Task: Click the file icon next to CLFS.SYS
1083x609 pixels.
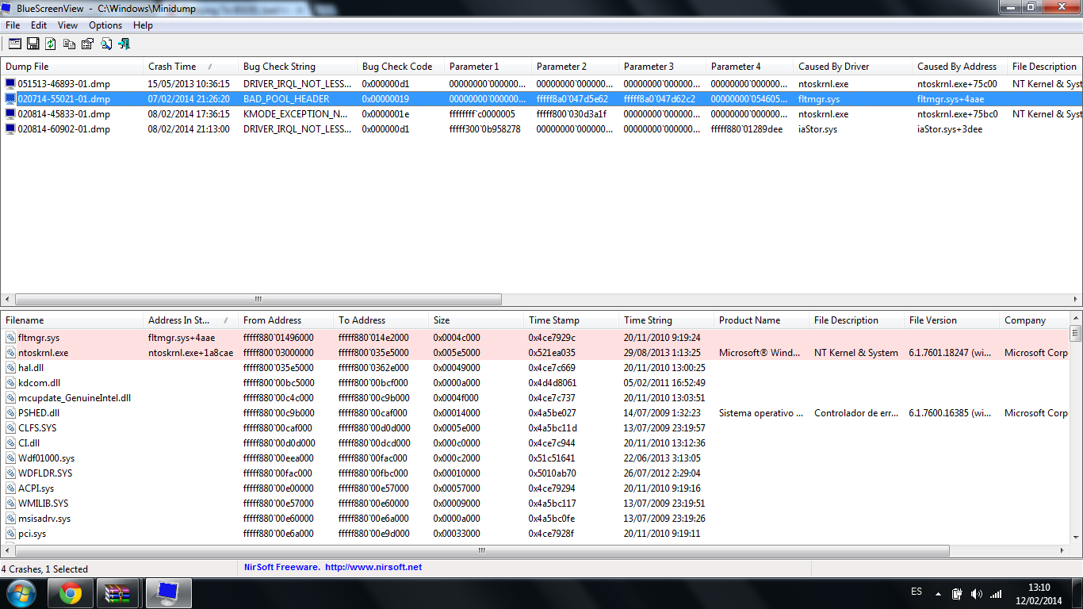Action: (x=10, y=428)
